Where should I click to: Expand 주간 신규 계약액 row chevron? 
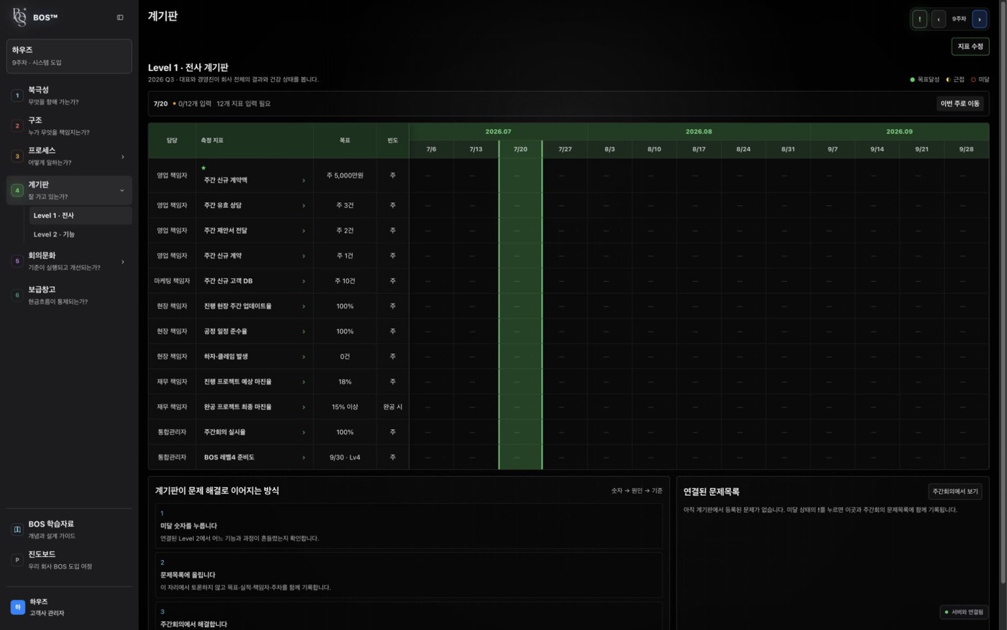tap(304, 180)
